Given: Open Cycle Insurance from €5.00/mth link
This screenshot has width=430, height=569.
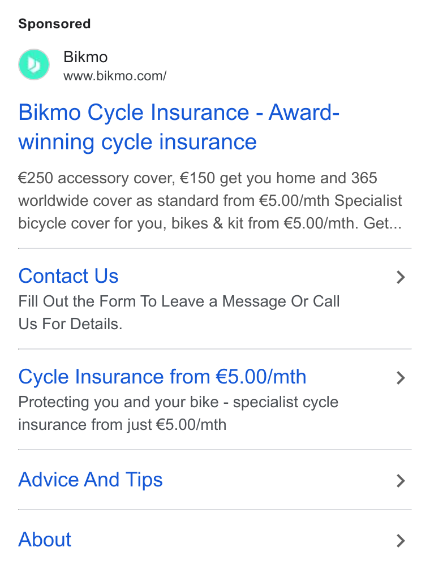Looking at the screenshot, I should coord(162,377).
